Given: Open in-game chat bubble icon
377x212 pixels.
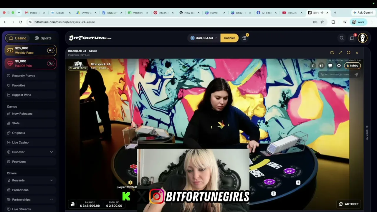Looking at the screenshot, I should click(330, 66).
